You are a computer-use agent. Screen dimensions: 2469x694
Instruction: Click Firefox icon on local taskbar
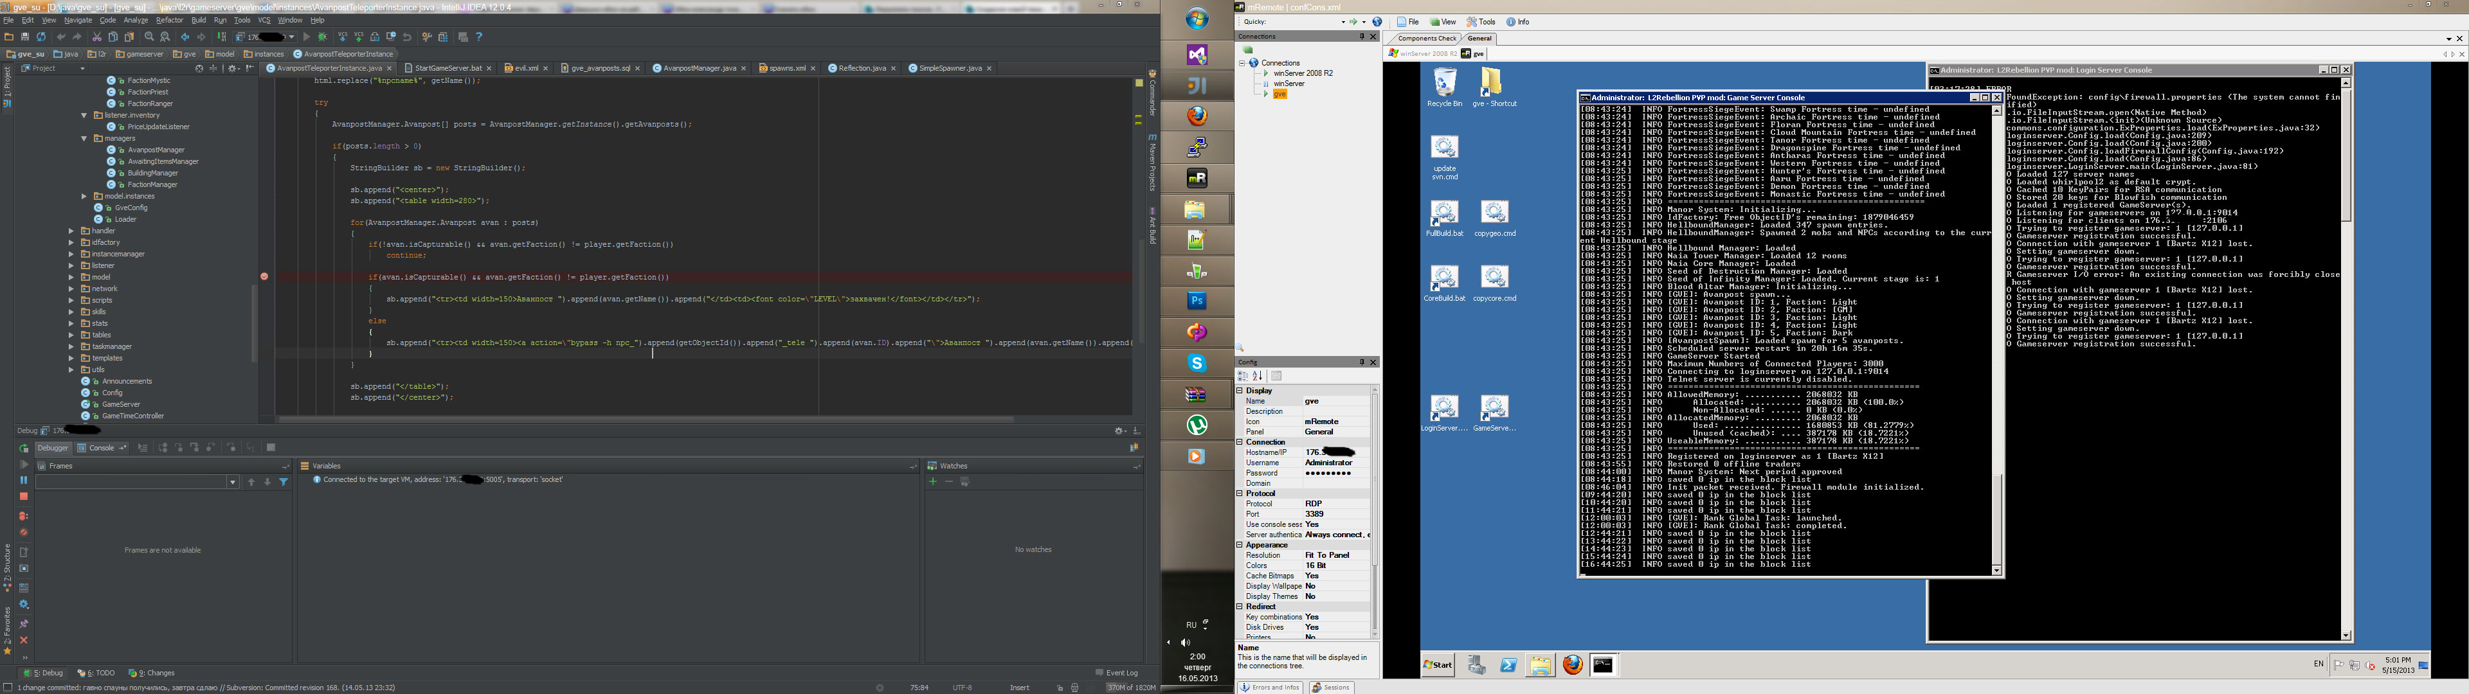tap(1197, 116)
